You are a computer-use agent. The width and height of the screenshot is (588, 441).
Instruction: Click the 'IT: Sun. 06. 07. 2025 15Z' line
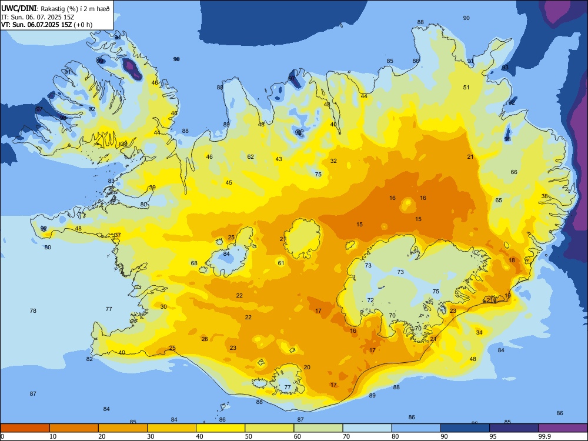coord(38,17)
